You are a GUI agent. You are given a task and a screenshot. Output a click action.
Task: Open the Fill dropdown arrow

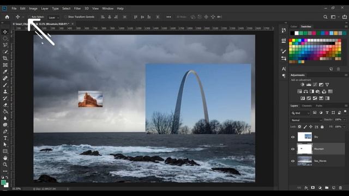click(x=344, y=127)
